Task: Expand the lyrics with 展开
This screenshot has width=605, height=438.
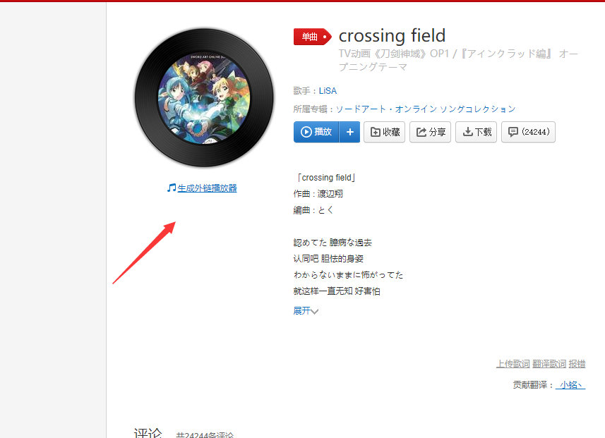Action: pyautogui.click(x=301, y=311)
